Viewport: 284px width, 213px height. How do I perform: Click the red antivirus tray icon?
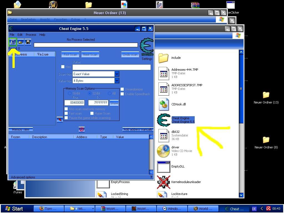click(x=268, y=209)
